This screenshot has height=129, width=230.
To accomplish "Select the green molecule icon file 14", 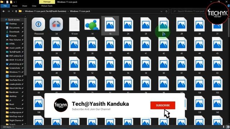I will (92, 26).
